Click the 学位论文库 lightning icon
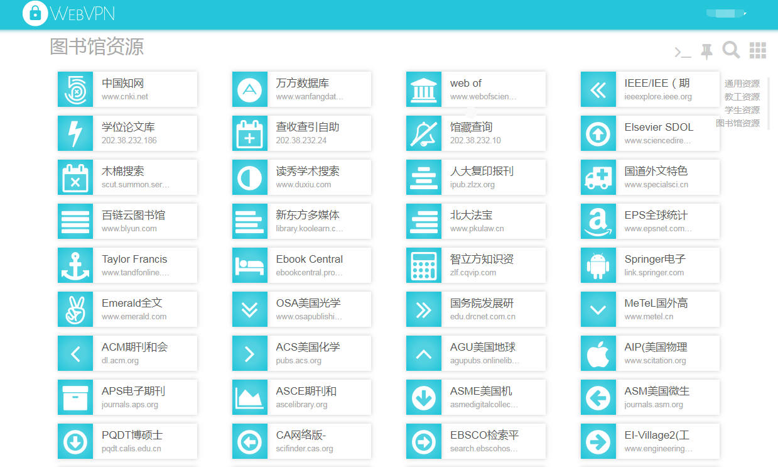778x467 pixels. 75,133
